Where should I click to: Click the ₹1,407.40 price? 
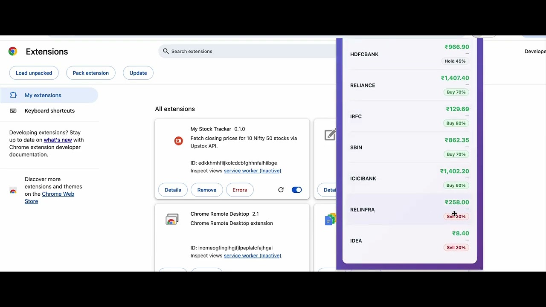455,78
